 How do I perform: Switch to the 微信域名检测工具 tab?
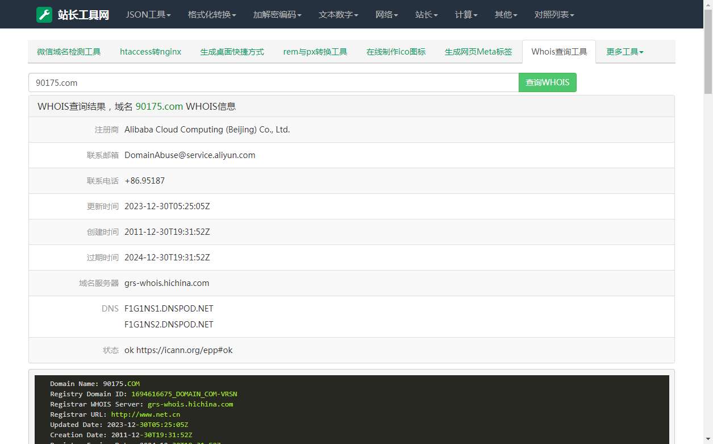(x=69, y=52)
